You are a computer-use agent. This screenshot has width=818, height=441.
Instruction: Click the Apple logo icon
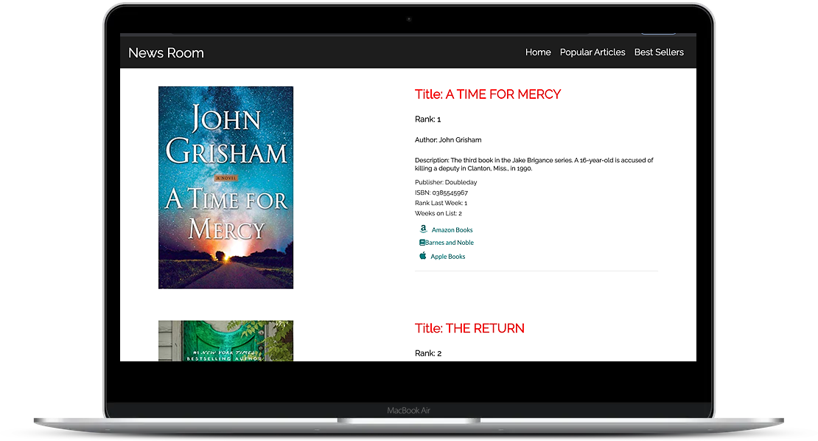click(423, 256)
